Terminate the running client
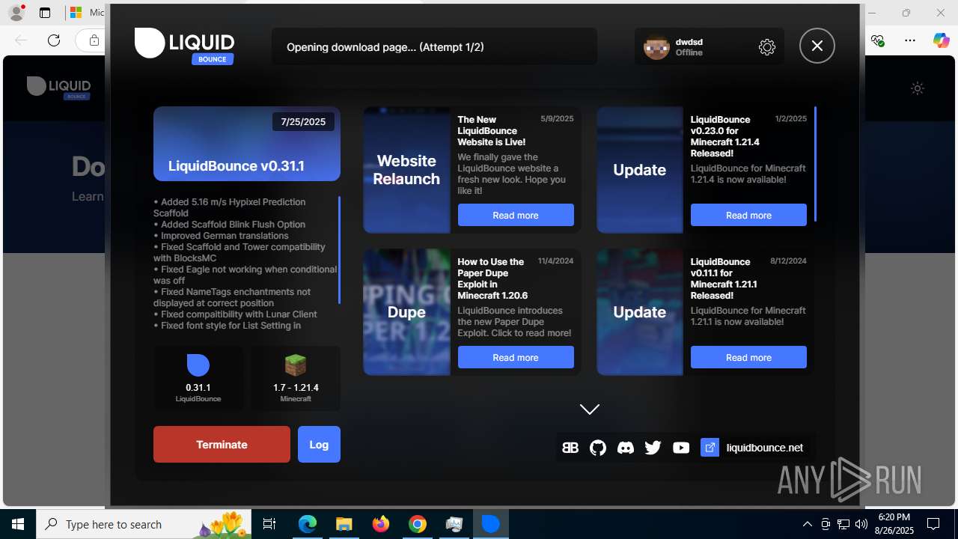 [222, 444]
